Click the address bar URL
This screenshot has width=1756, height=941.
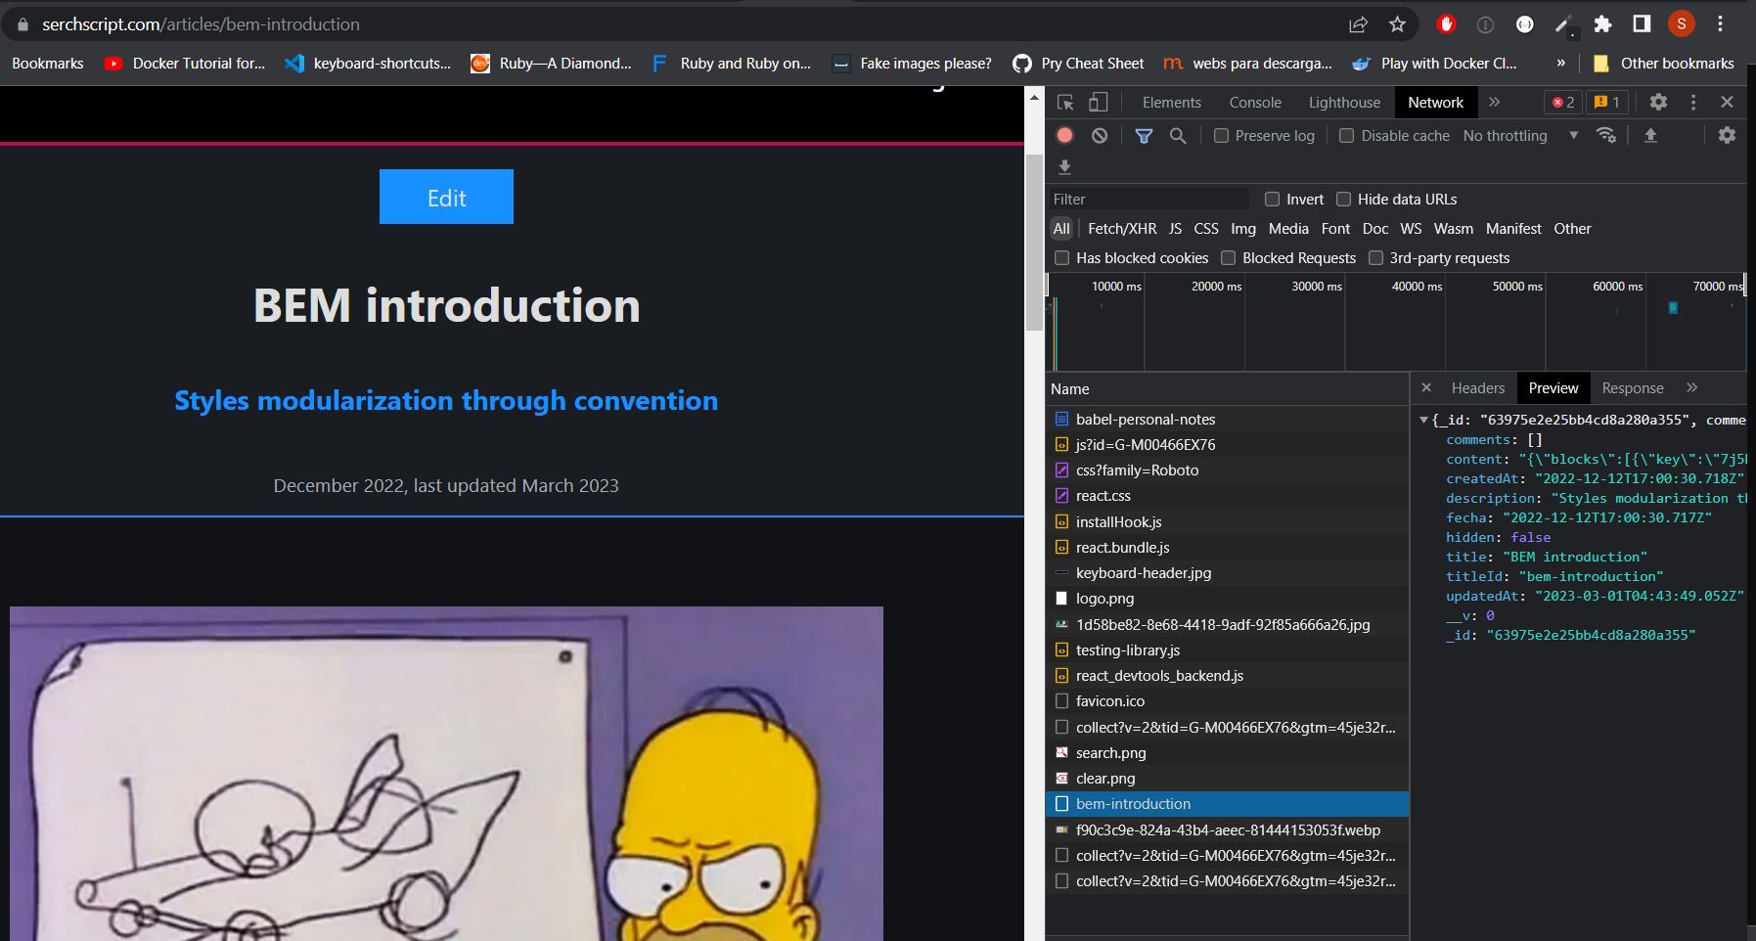click(x=201, y=24)
